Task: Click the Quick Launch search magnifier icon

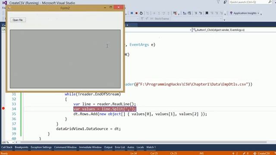Action: 270,2
